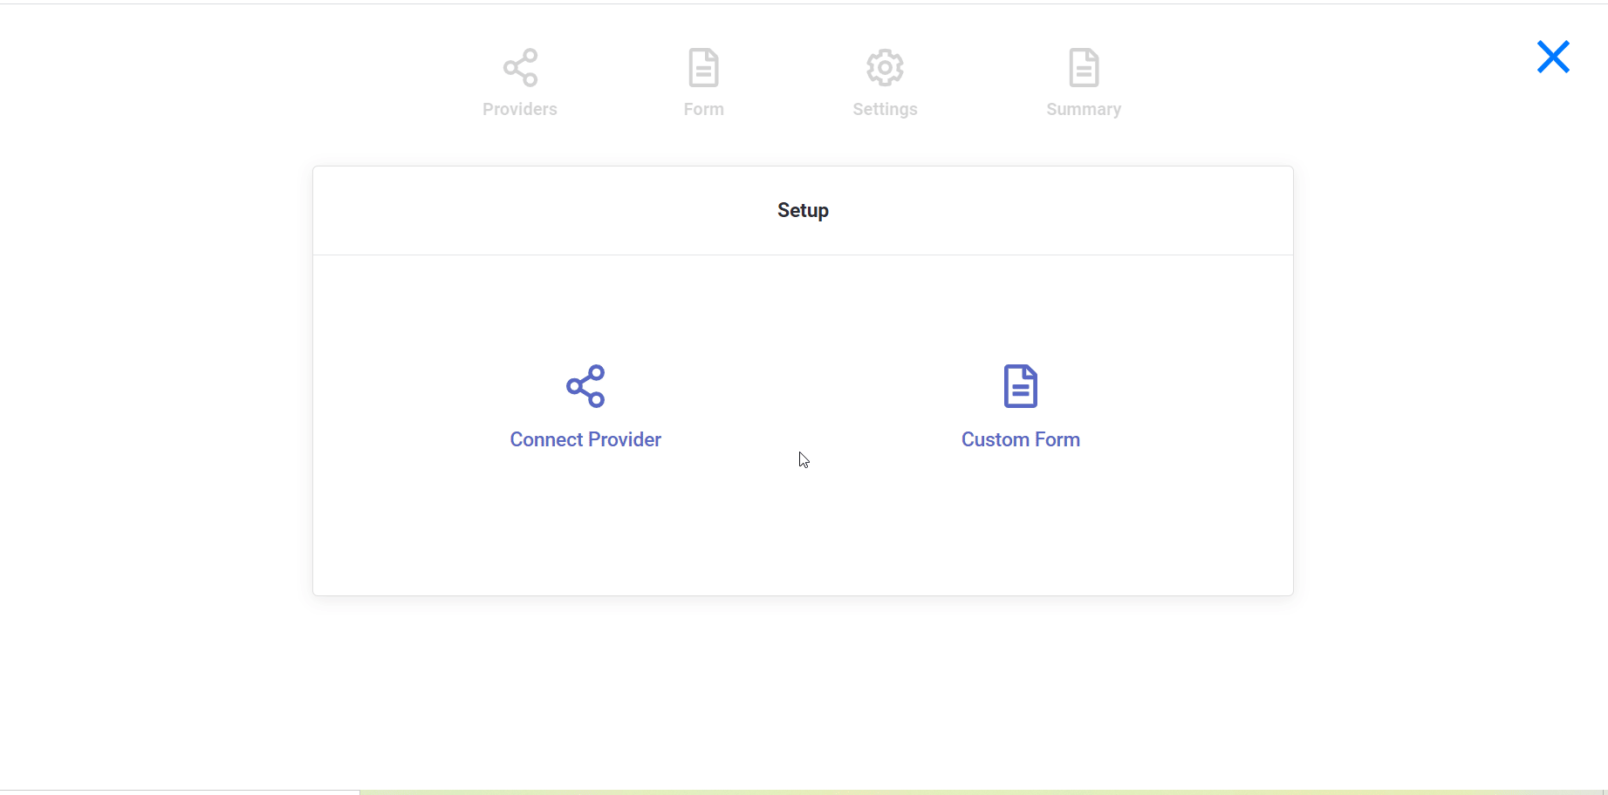This screenshot has width=1608, height=795.
Task: Close the setup wizard with the X
Action: [x=1552, y=57]
